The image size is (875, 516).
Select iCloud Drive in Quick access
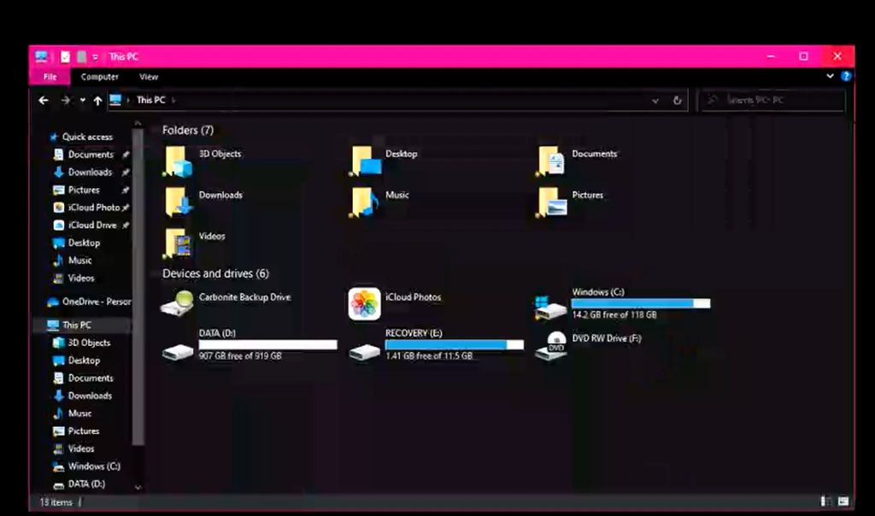coord(91,226)
